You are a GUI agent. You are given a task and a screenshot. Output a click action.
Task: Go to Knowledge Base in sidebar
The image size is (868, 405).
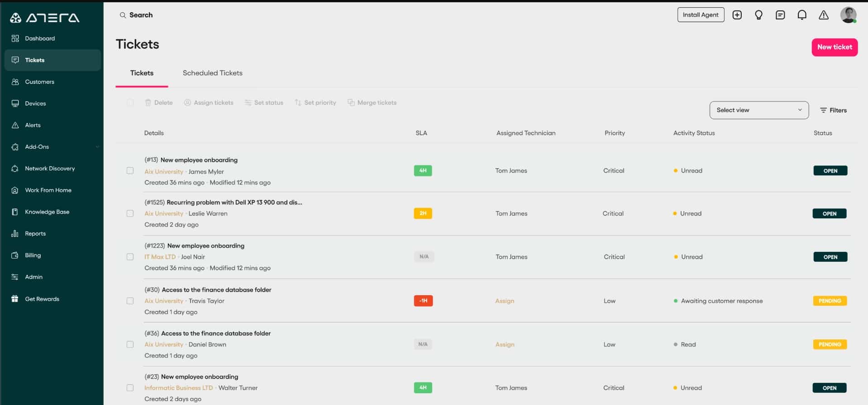(x=47, y=212)
